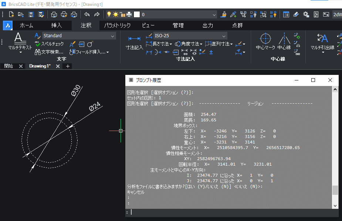Click the Save icon in toolbar
This screenshot has height=221, width=342.
click(31, 15)
